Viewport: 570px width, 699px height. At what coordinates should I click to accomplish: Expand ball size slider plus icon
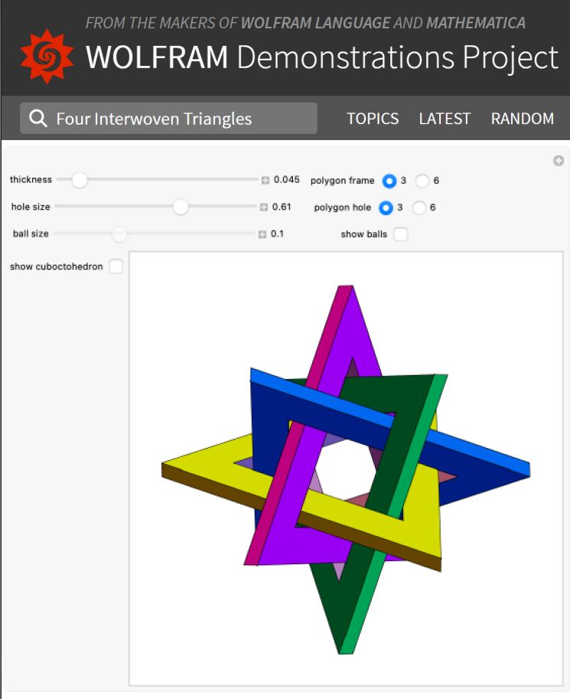click(262, 234)
